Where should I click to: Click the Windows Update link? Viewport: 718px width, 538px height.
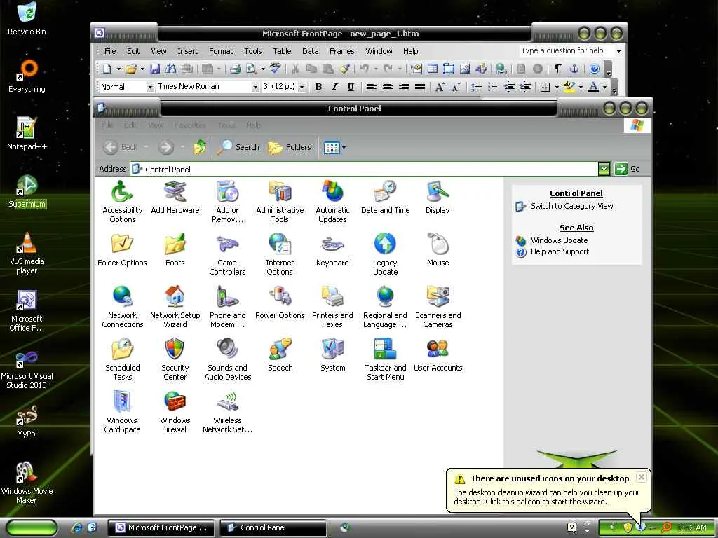click(559, 241)
